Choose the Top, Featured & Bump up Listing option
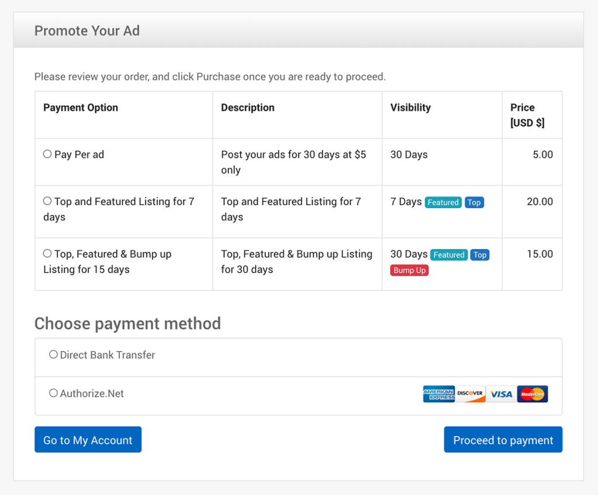This screenshot has width=598, height=495. 47,253
